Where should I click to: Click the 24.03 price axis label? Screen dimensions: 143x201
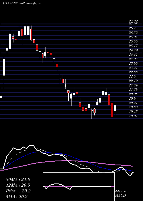point(133,59)
